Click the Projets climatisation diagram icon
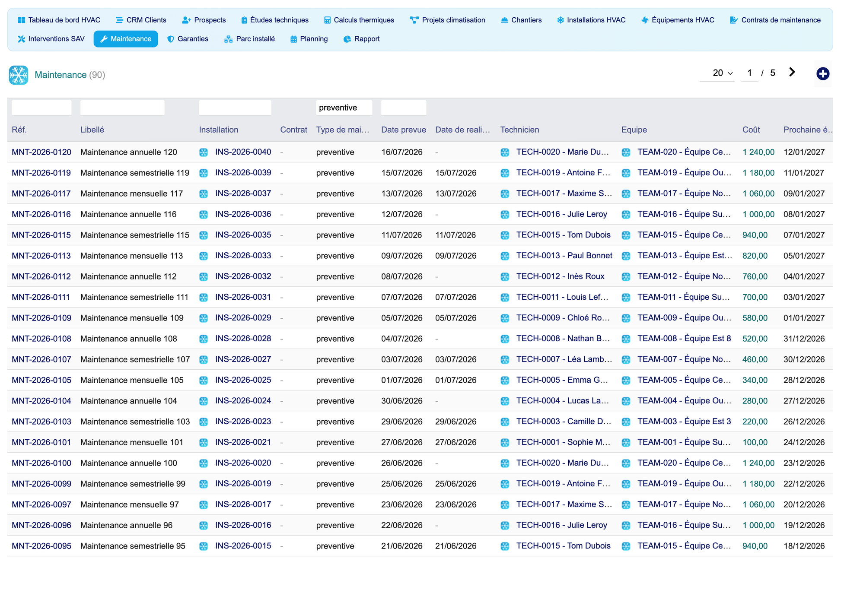Screen dimensions: 841x590 414,20
